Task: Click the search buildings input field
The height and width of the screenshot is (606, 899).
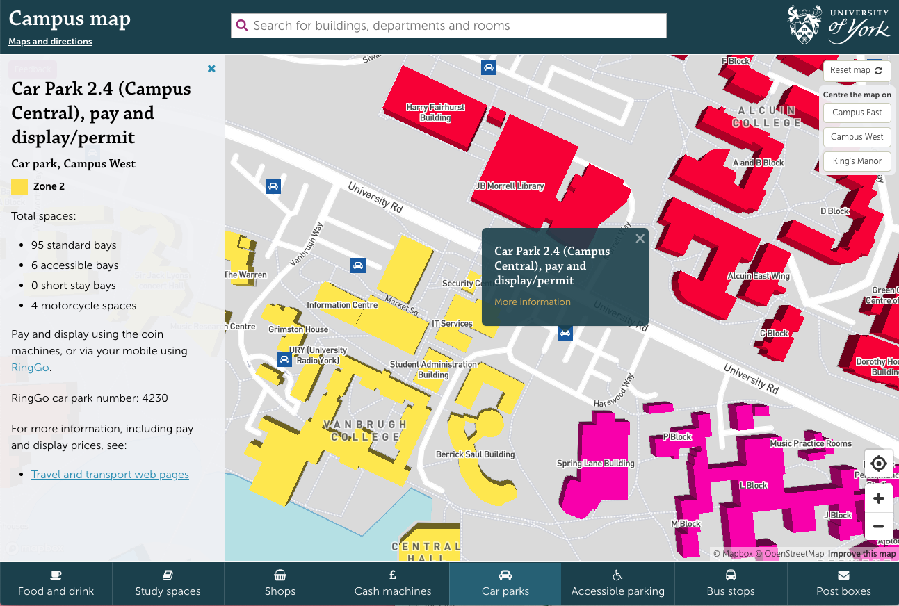Action: pyautogui.click(x=448, y=26)
